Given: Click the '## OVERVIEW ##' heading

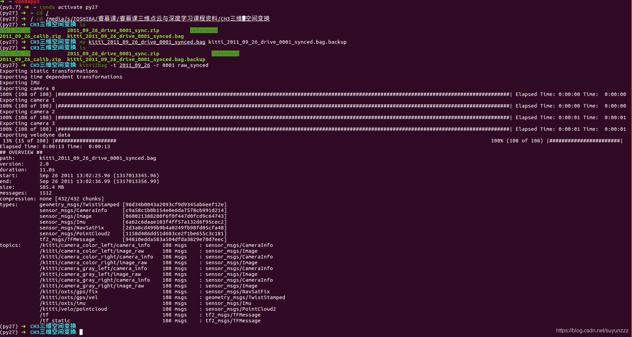Looking at the screenshot, I should [x=21, y=152].
